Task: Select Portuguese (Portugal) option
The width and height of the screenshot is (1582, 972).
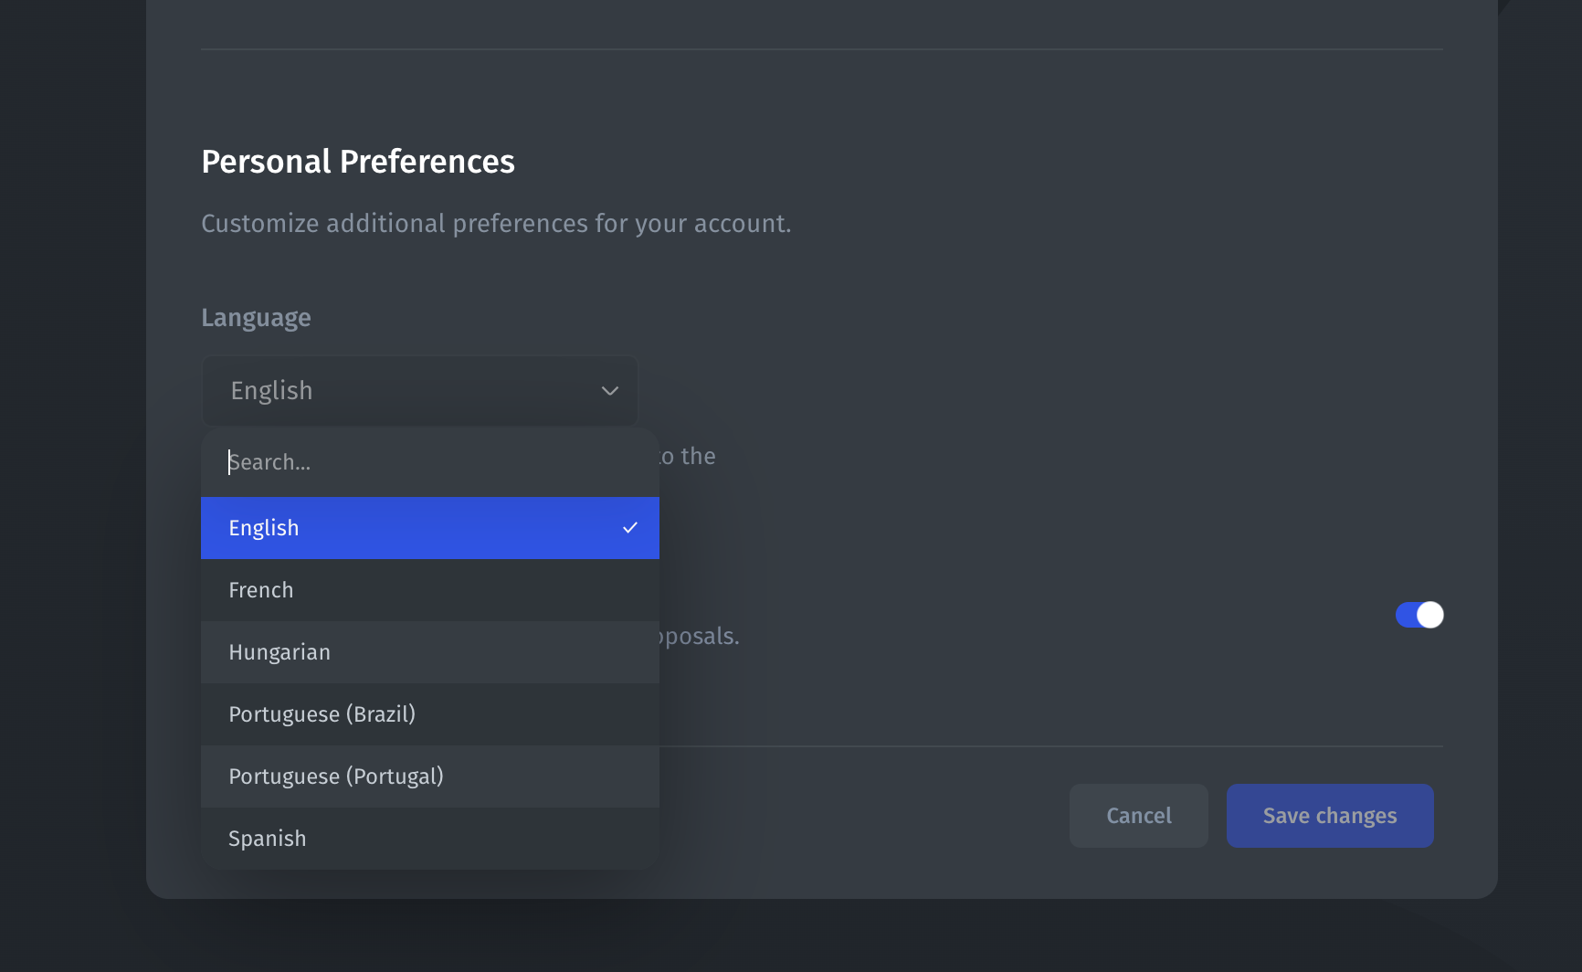Action: click(430, 777)
